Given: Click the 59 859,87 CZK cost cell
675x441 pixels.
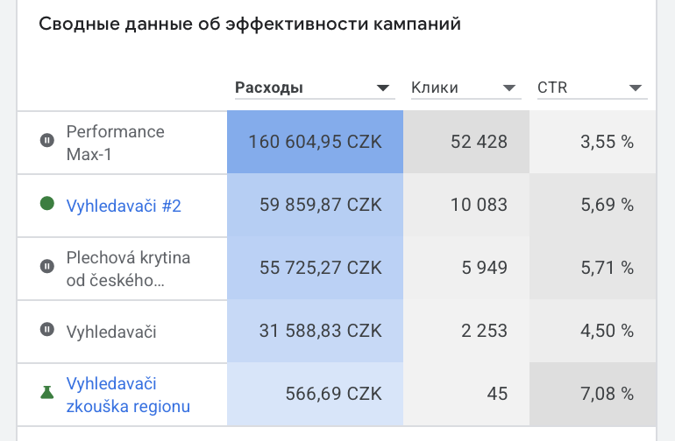Looking at the screenshot, I should point(315,206).
